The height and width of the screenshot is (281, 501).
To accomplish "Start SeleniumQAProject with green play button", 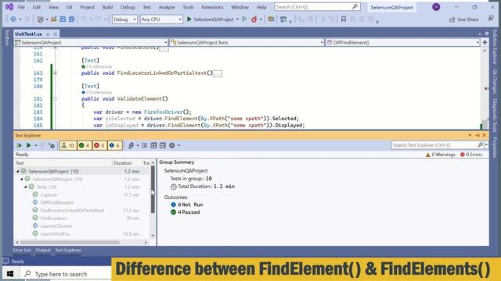I will click(x=189, y=20).
